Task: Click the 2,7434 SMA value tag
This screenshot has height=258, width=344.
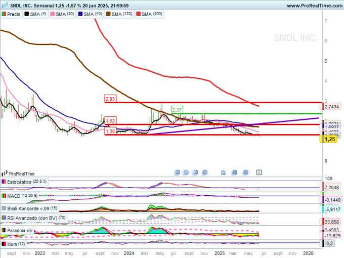Action: (x=332, y=107)
